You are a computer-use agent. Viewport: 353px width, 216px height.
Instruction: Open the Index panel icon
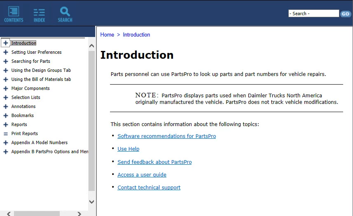click(39, 15)
